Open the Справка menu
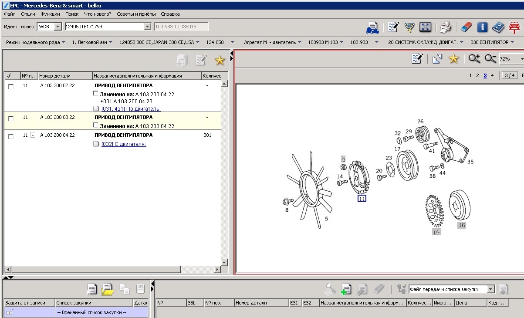Image resolution: width=524 pixels, height=318 pixels. [x=170, y=14]
